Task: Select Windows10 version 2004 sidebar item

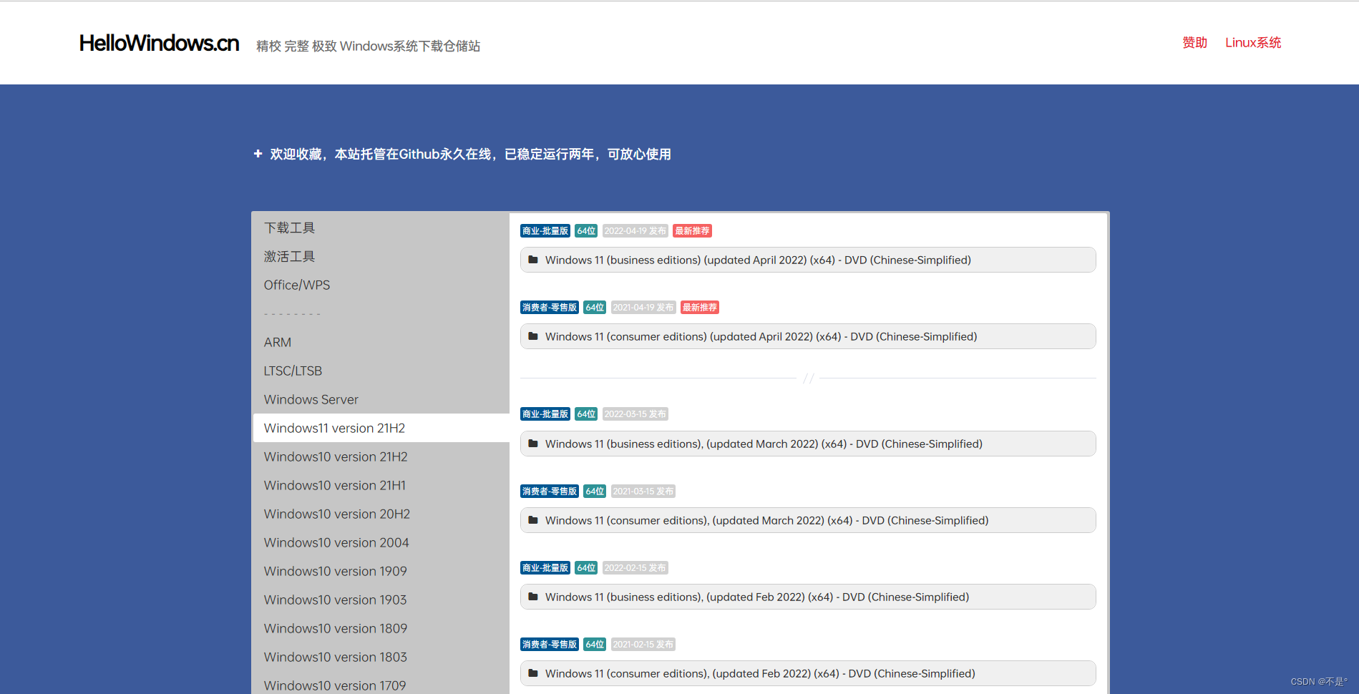Action: click(381, 542)
